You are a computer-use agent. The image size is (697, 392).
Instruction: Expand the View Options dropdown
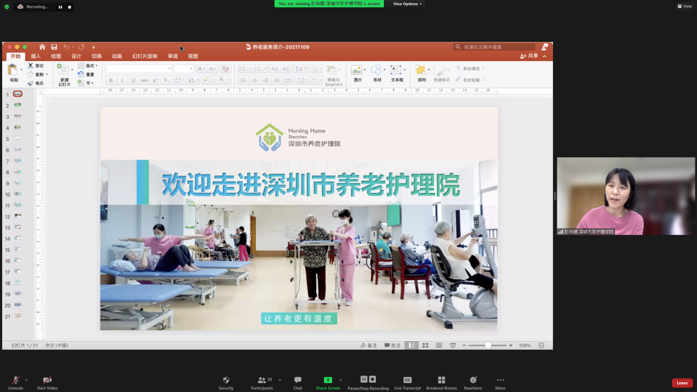pyautogui.click(x=407, y=4)
